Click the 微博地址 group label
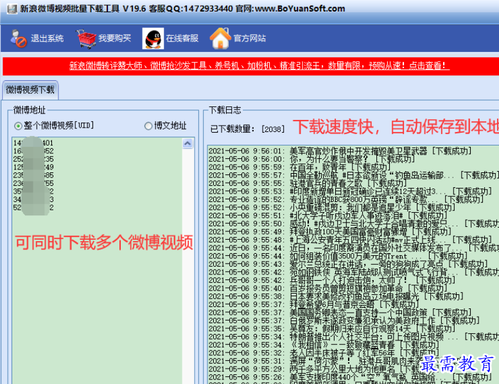 [x=30, y=110]
